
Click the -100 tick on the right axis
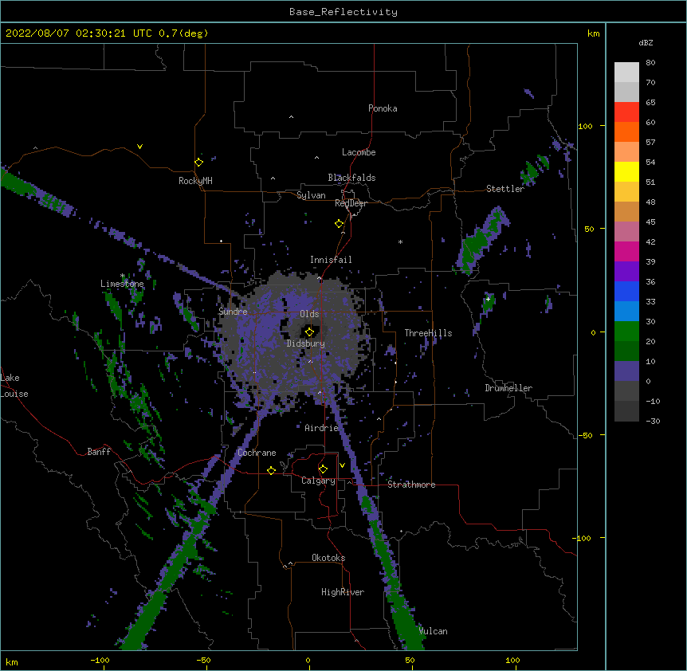[583, 538]
